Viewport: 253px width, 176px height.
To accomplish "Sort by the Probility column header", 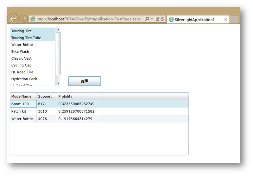I will [76, 96].
